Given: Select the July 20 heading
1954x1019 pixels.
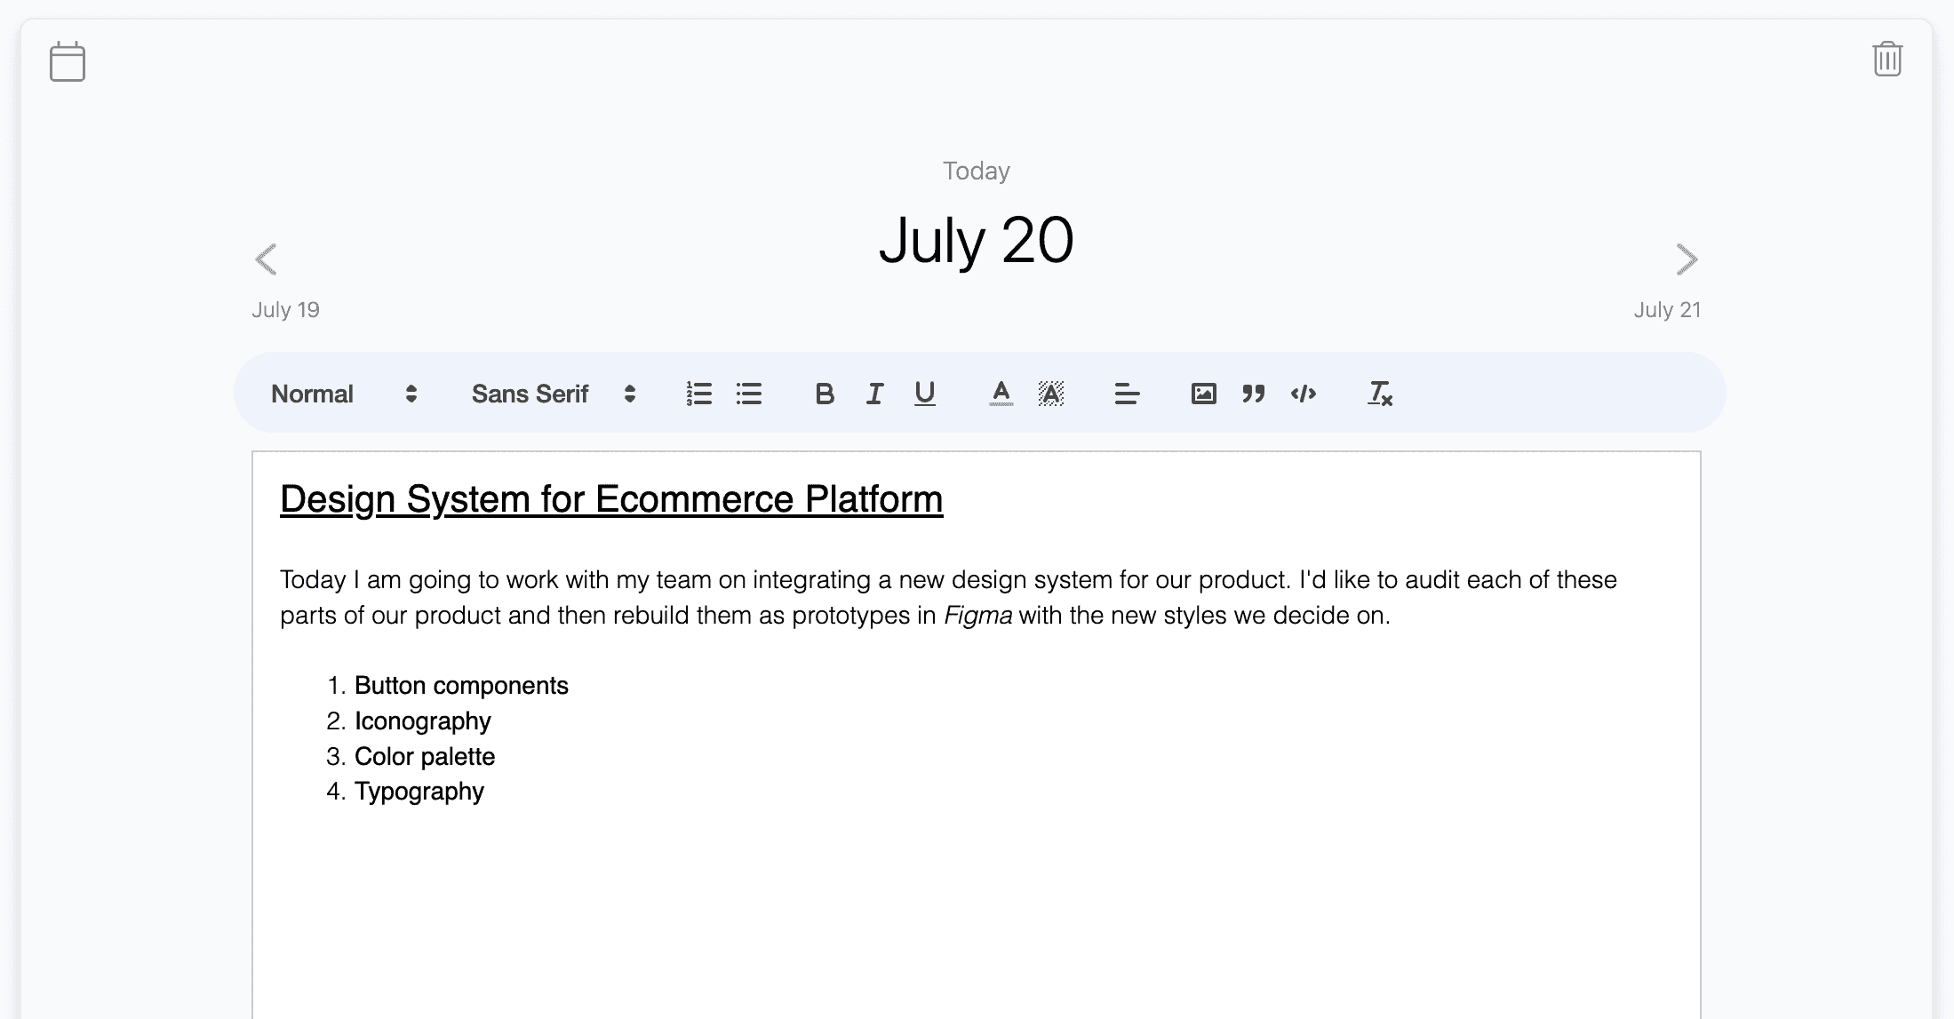Looking at the screenshot, I should (976, 240).
